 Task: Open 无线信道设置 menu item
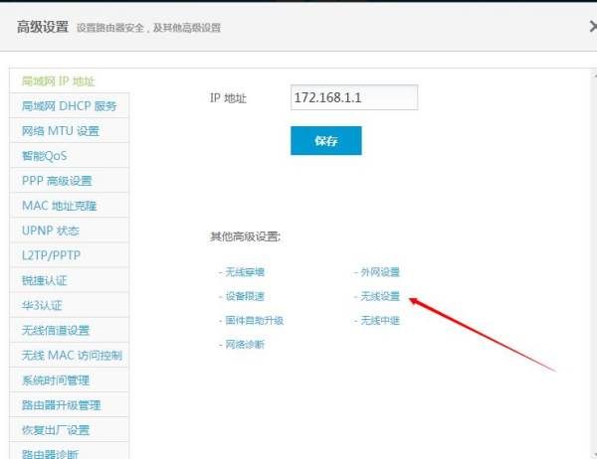click(x=56, y=331)
